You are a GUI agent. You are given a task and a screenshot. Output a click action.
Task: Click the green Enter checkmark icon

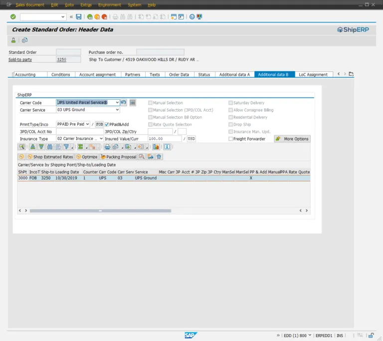tap(13, 16)
